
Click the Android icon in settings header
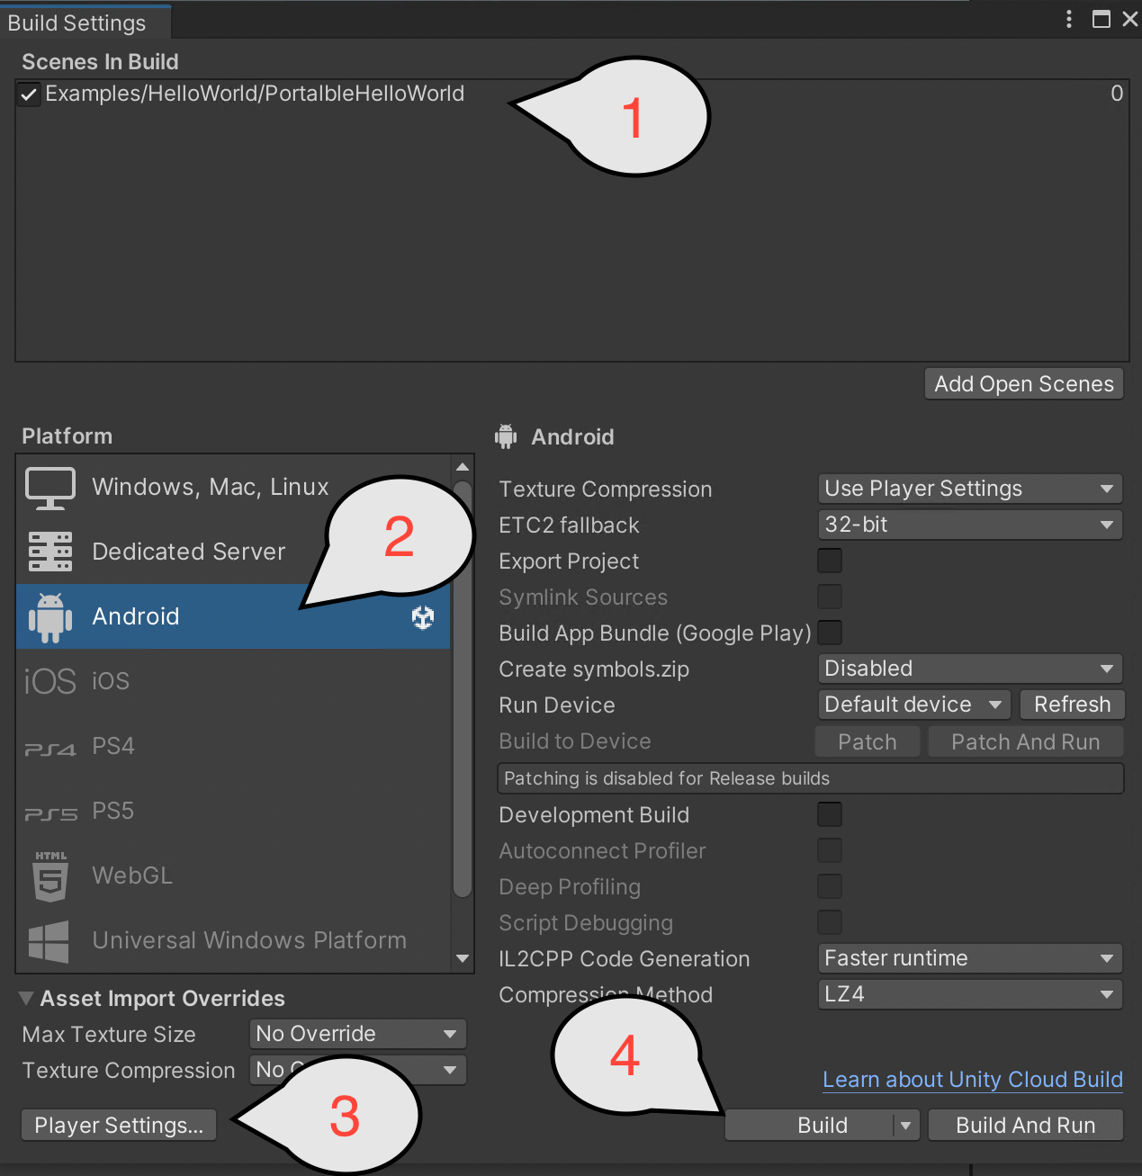click(506, 436)
